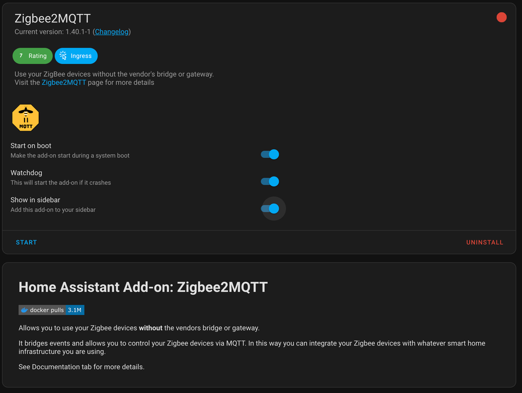Viewport: 522px width, 393px height.
Task: Click the MQTT add-on logo icon
Action: [x=25, y=117]
